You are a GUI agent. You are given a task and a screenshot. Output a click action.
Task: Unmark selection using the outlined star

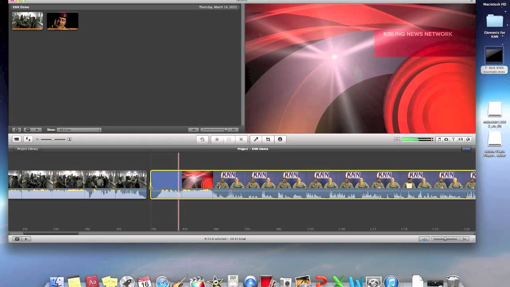point(229,139)
